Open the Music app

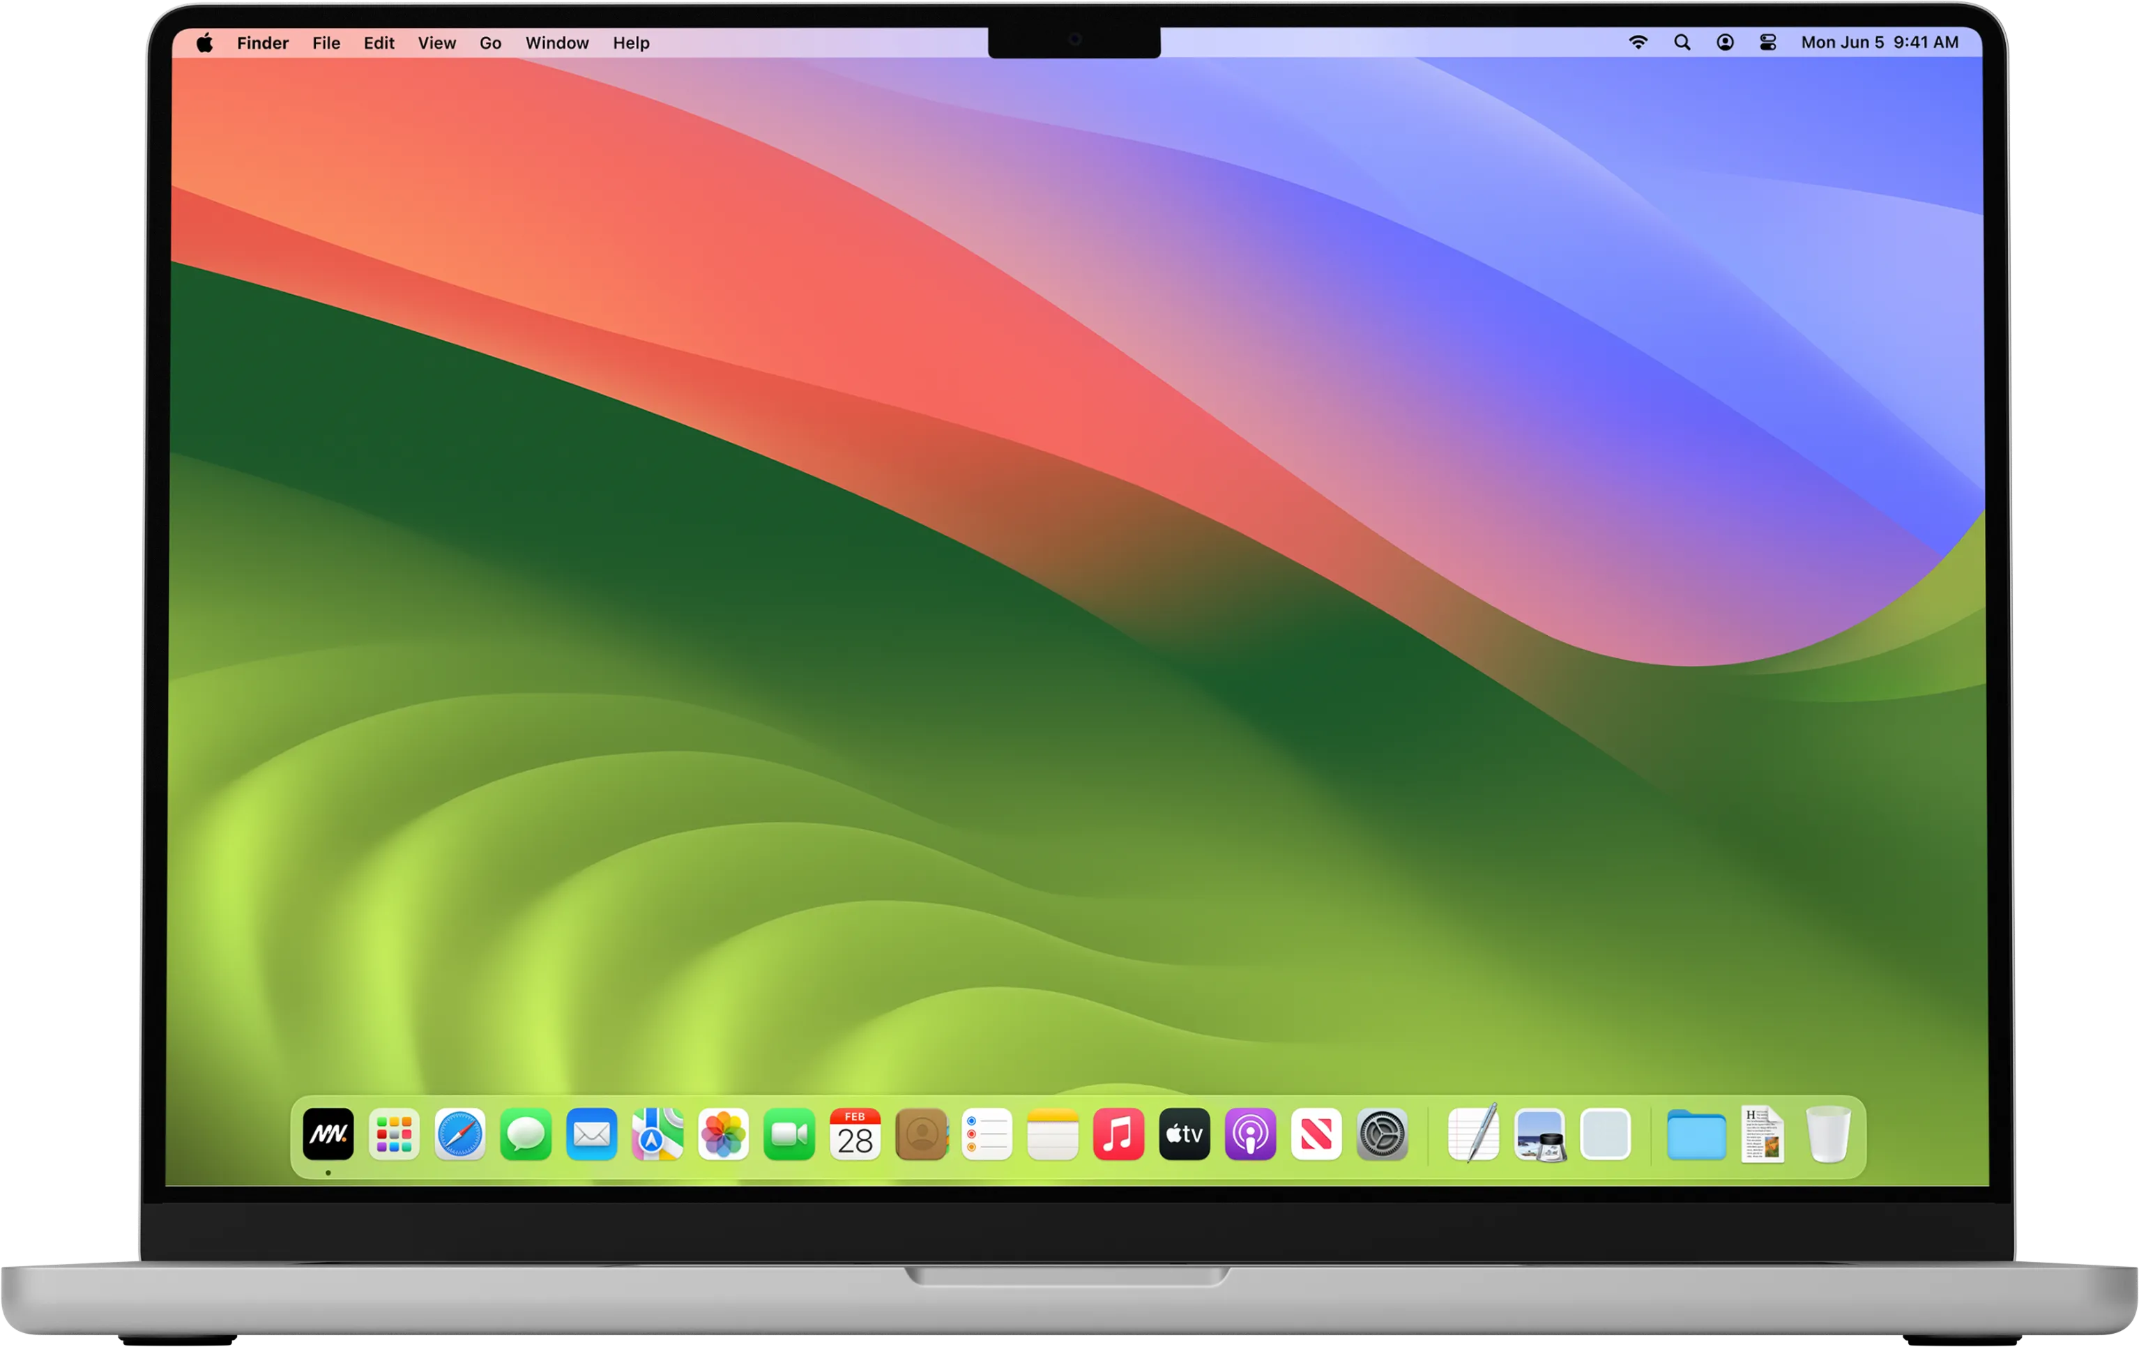(1118, 1134)
